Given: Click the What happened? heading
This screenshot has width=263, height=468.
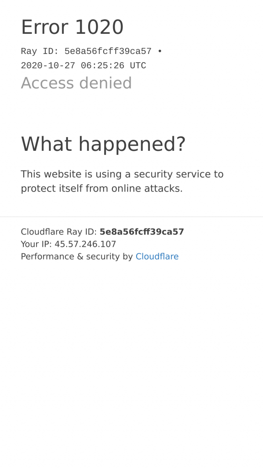Looking at the screenshot, I should point(103,144).
